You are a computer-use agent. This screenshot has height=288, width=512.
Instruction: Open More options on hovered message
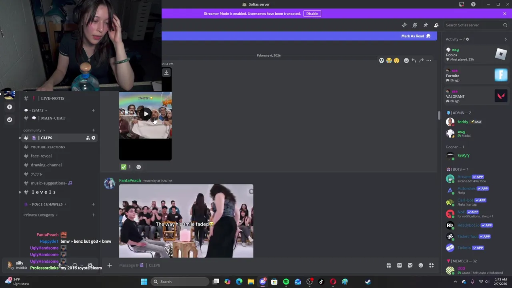click(x=429, y=60)
